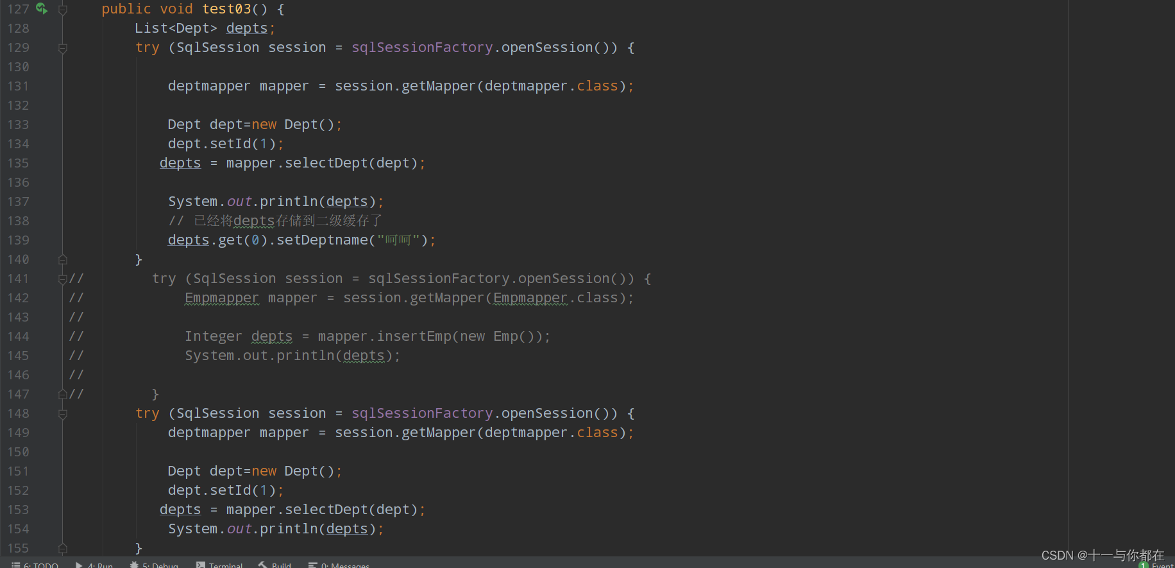Viewport: 1175px width, 568px height.
Task: Click println on line 137
Action: [289, 202]
